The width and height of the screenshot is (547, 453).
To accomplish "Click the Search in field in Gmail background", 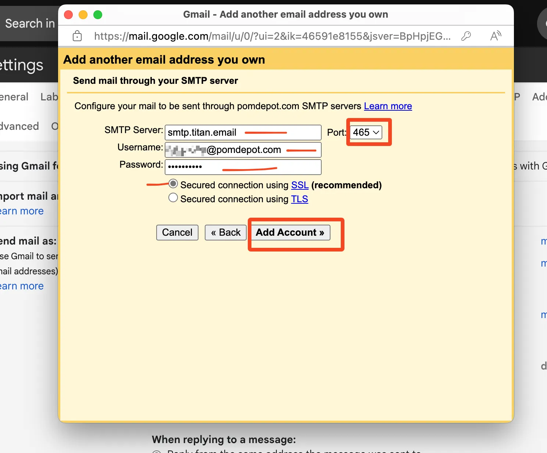I will click(x=29, y=24).
